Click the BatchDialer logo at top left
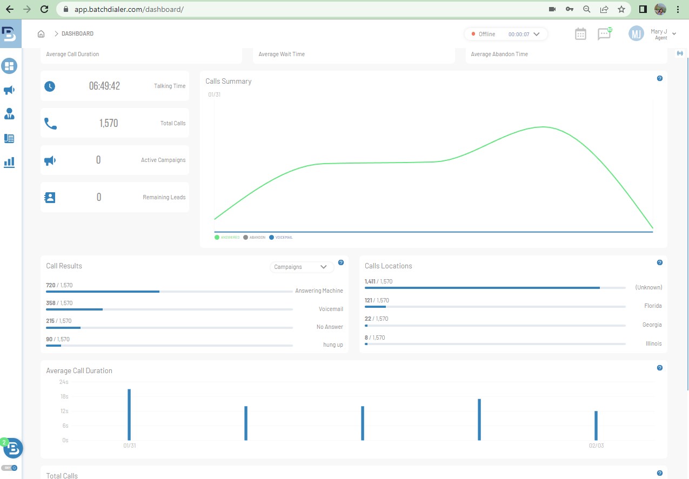Screen dimensions: 689x479 9,33
